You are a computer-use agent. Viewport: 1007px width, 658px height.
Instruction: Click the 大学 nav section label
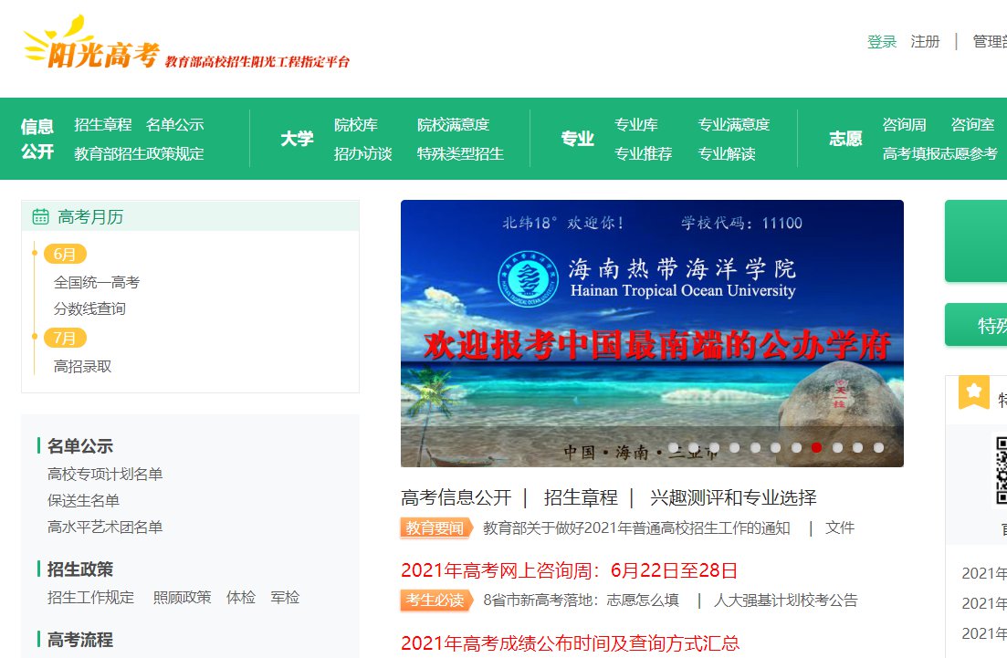click(x=297, y=139)
